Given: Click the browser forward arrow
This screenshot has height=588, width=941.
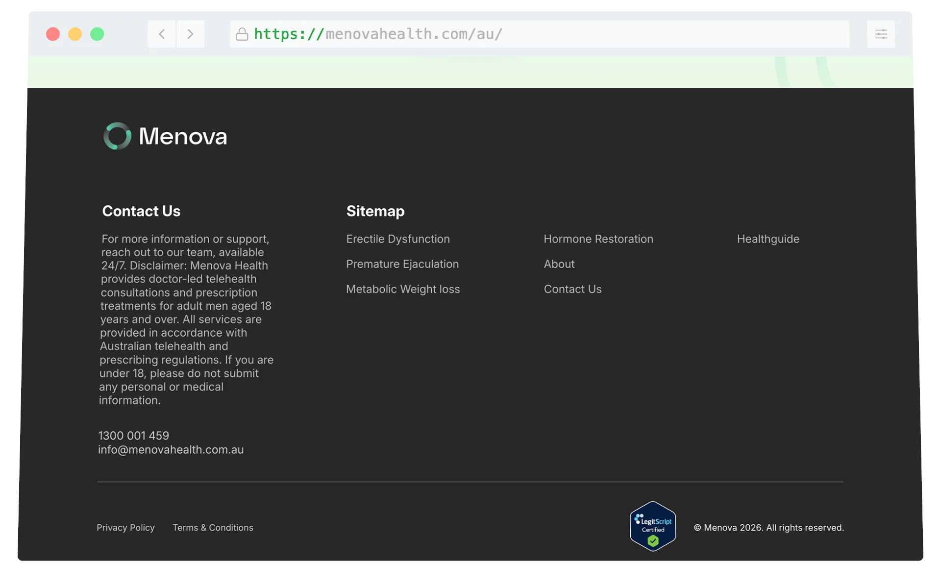Looking at the screenshot, I should tap(190, 34).
